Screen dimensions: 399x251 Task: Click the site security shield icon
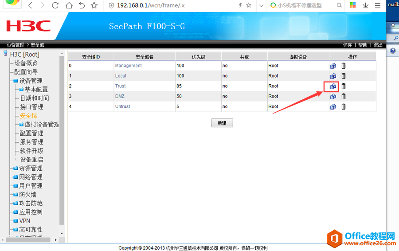pos(111,5)
